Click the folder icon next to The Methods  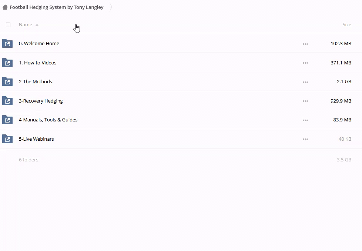[x=7, y=82]
